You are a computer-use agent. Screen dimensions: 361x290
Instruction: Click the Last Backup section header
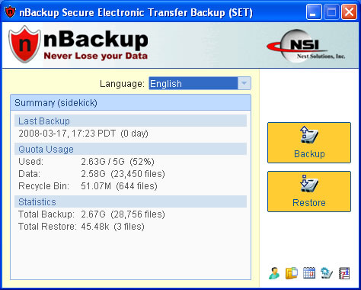point(130,121)
